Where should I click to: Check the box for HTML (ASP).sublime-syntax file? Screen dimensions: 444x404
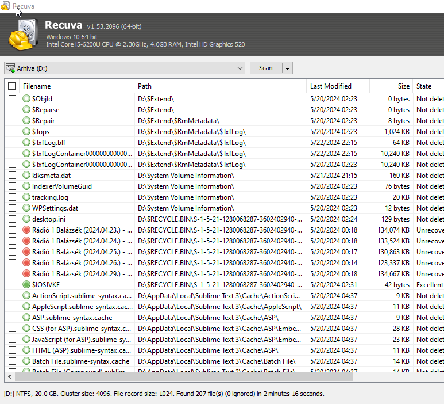pyautogui.click(x=12, y=350)
